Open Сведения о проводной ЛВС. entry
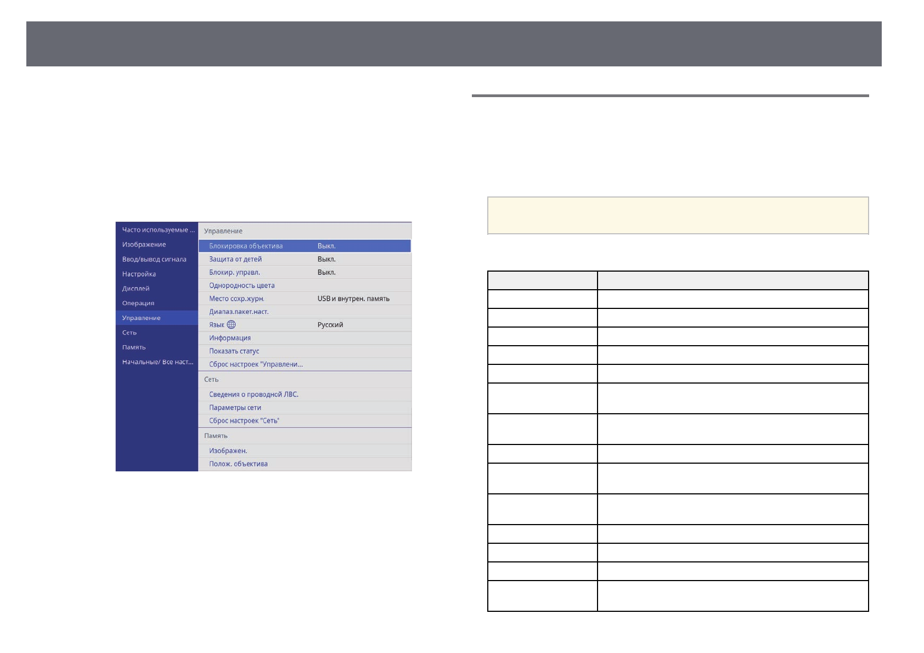This screenshot has width=924, height=653. click(x=305, y=395)
